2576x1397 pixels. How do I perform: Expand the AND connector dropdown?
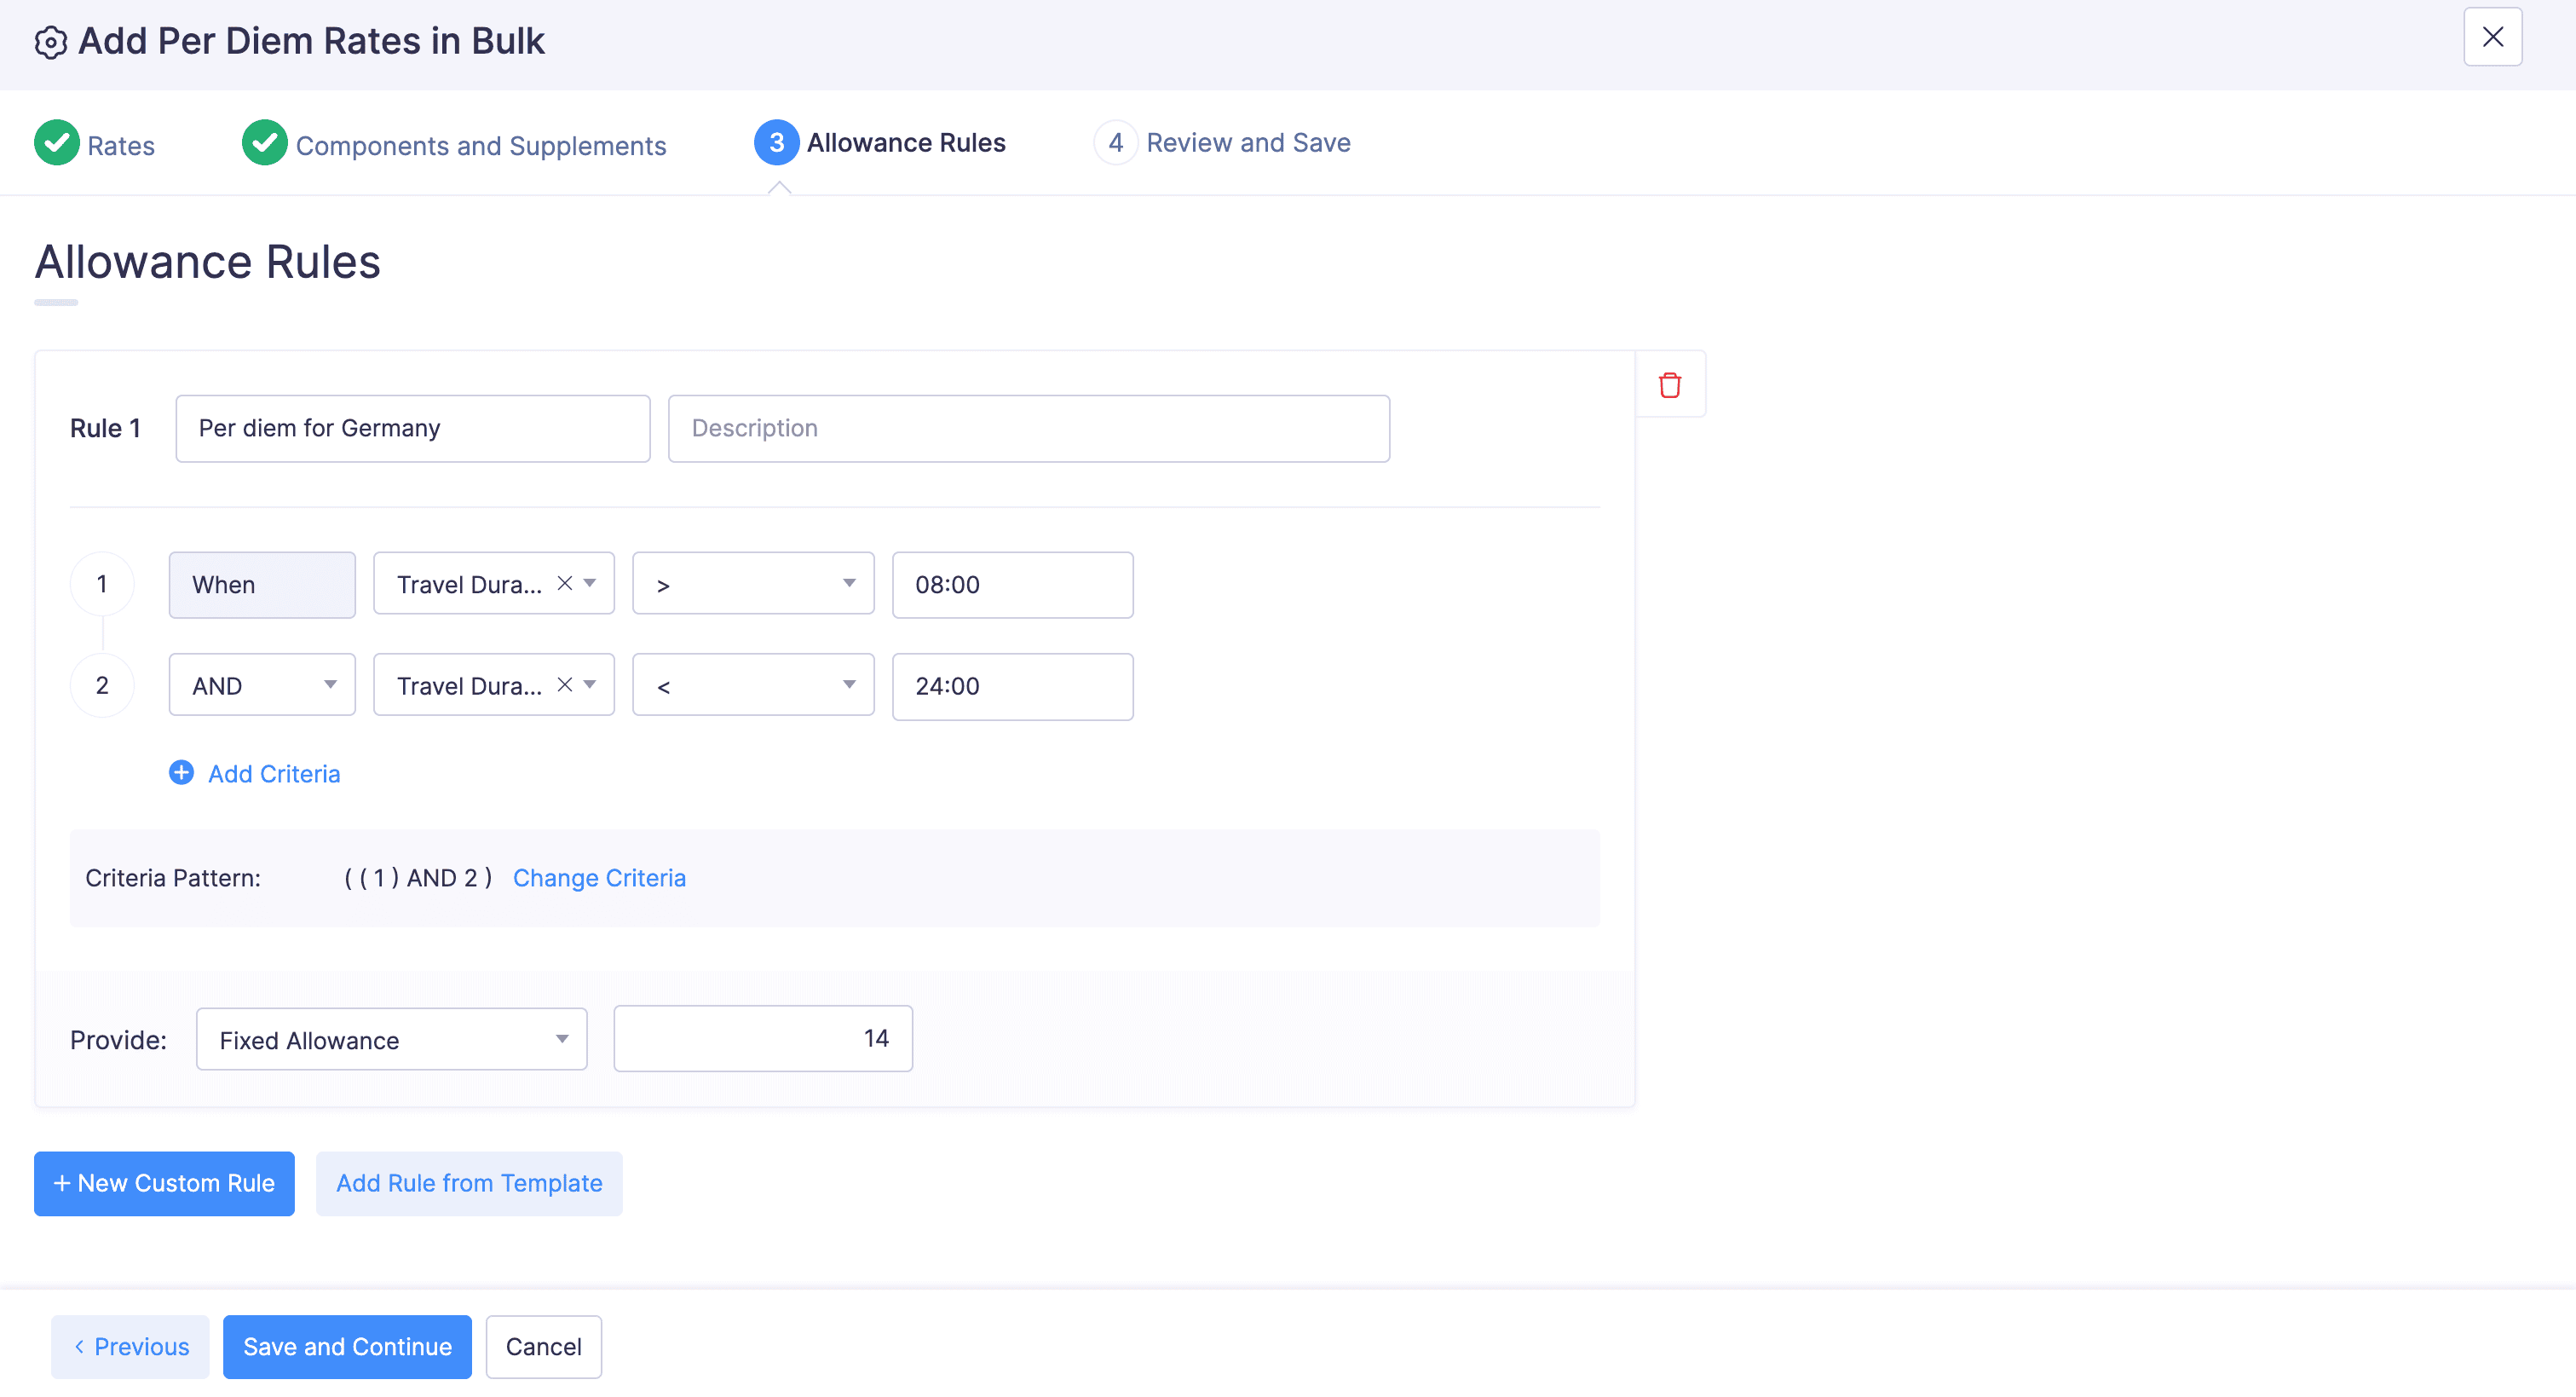(x=262, y=685)
